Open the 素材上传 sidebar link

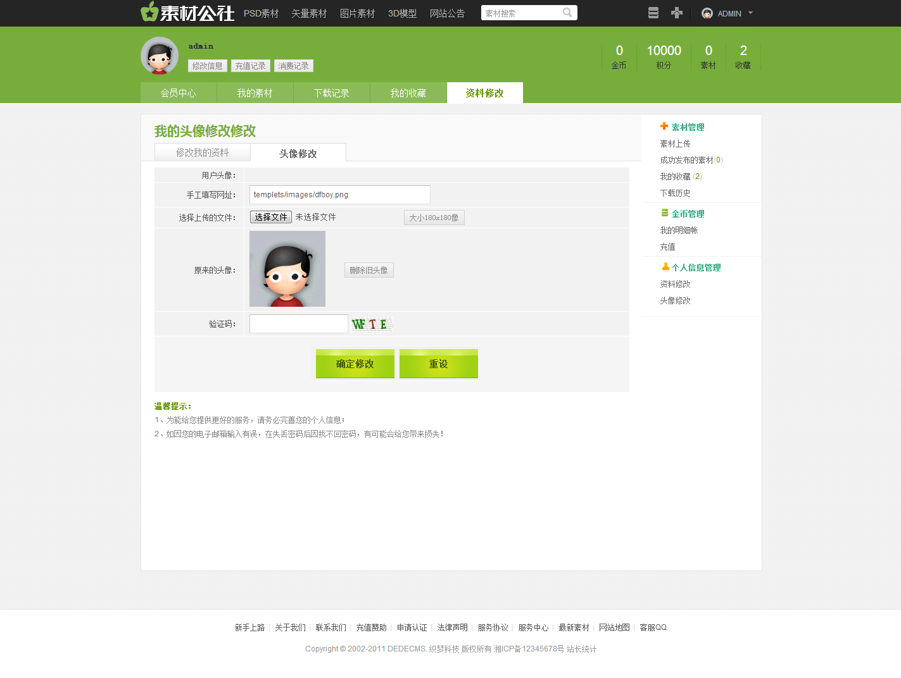(675, 144)
